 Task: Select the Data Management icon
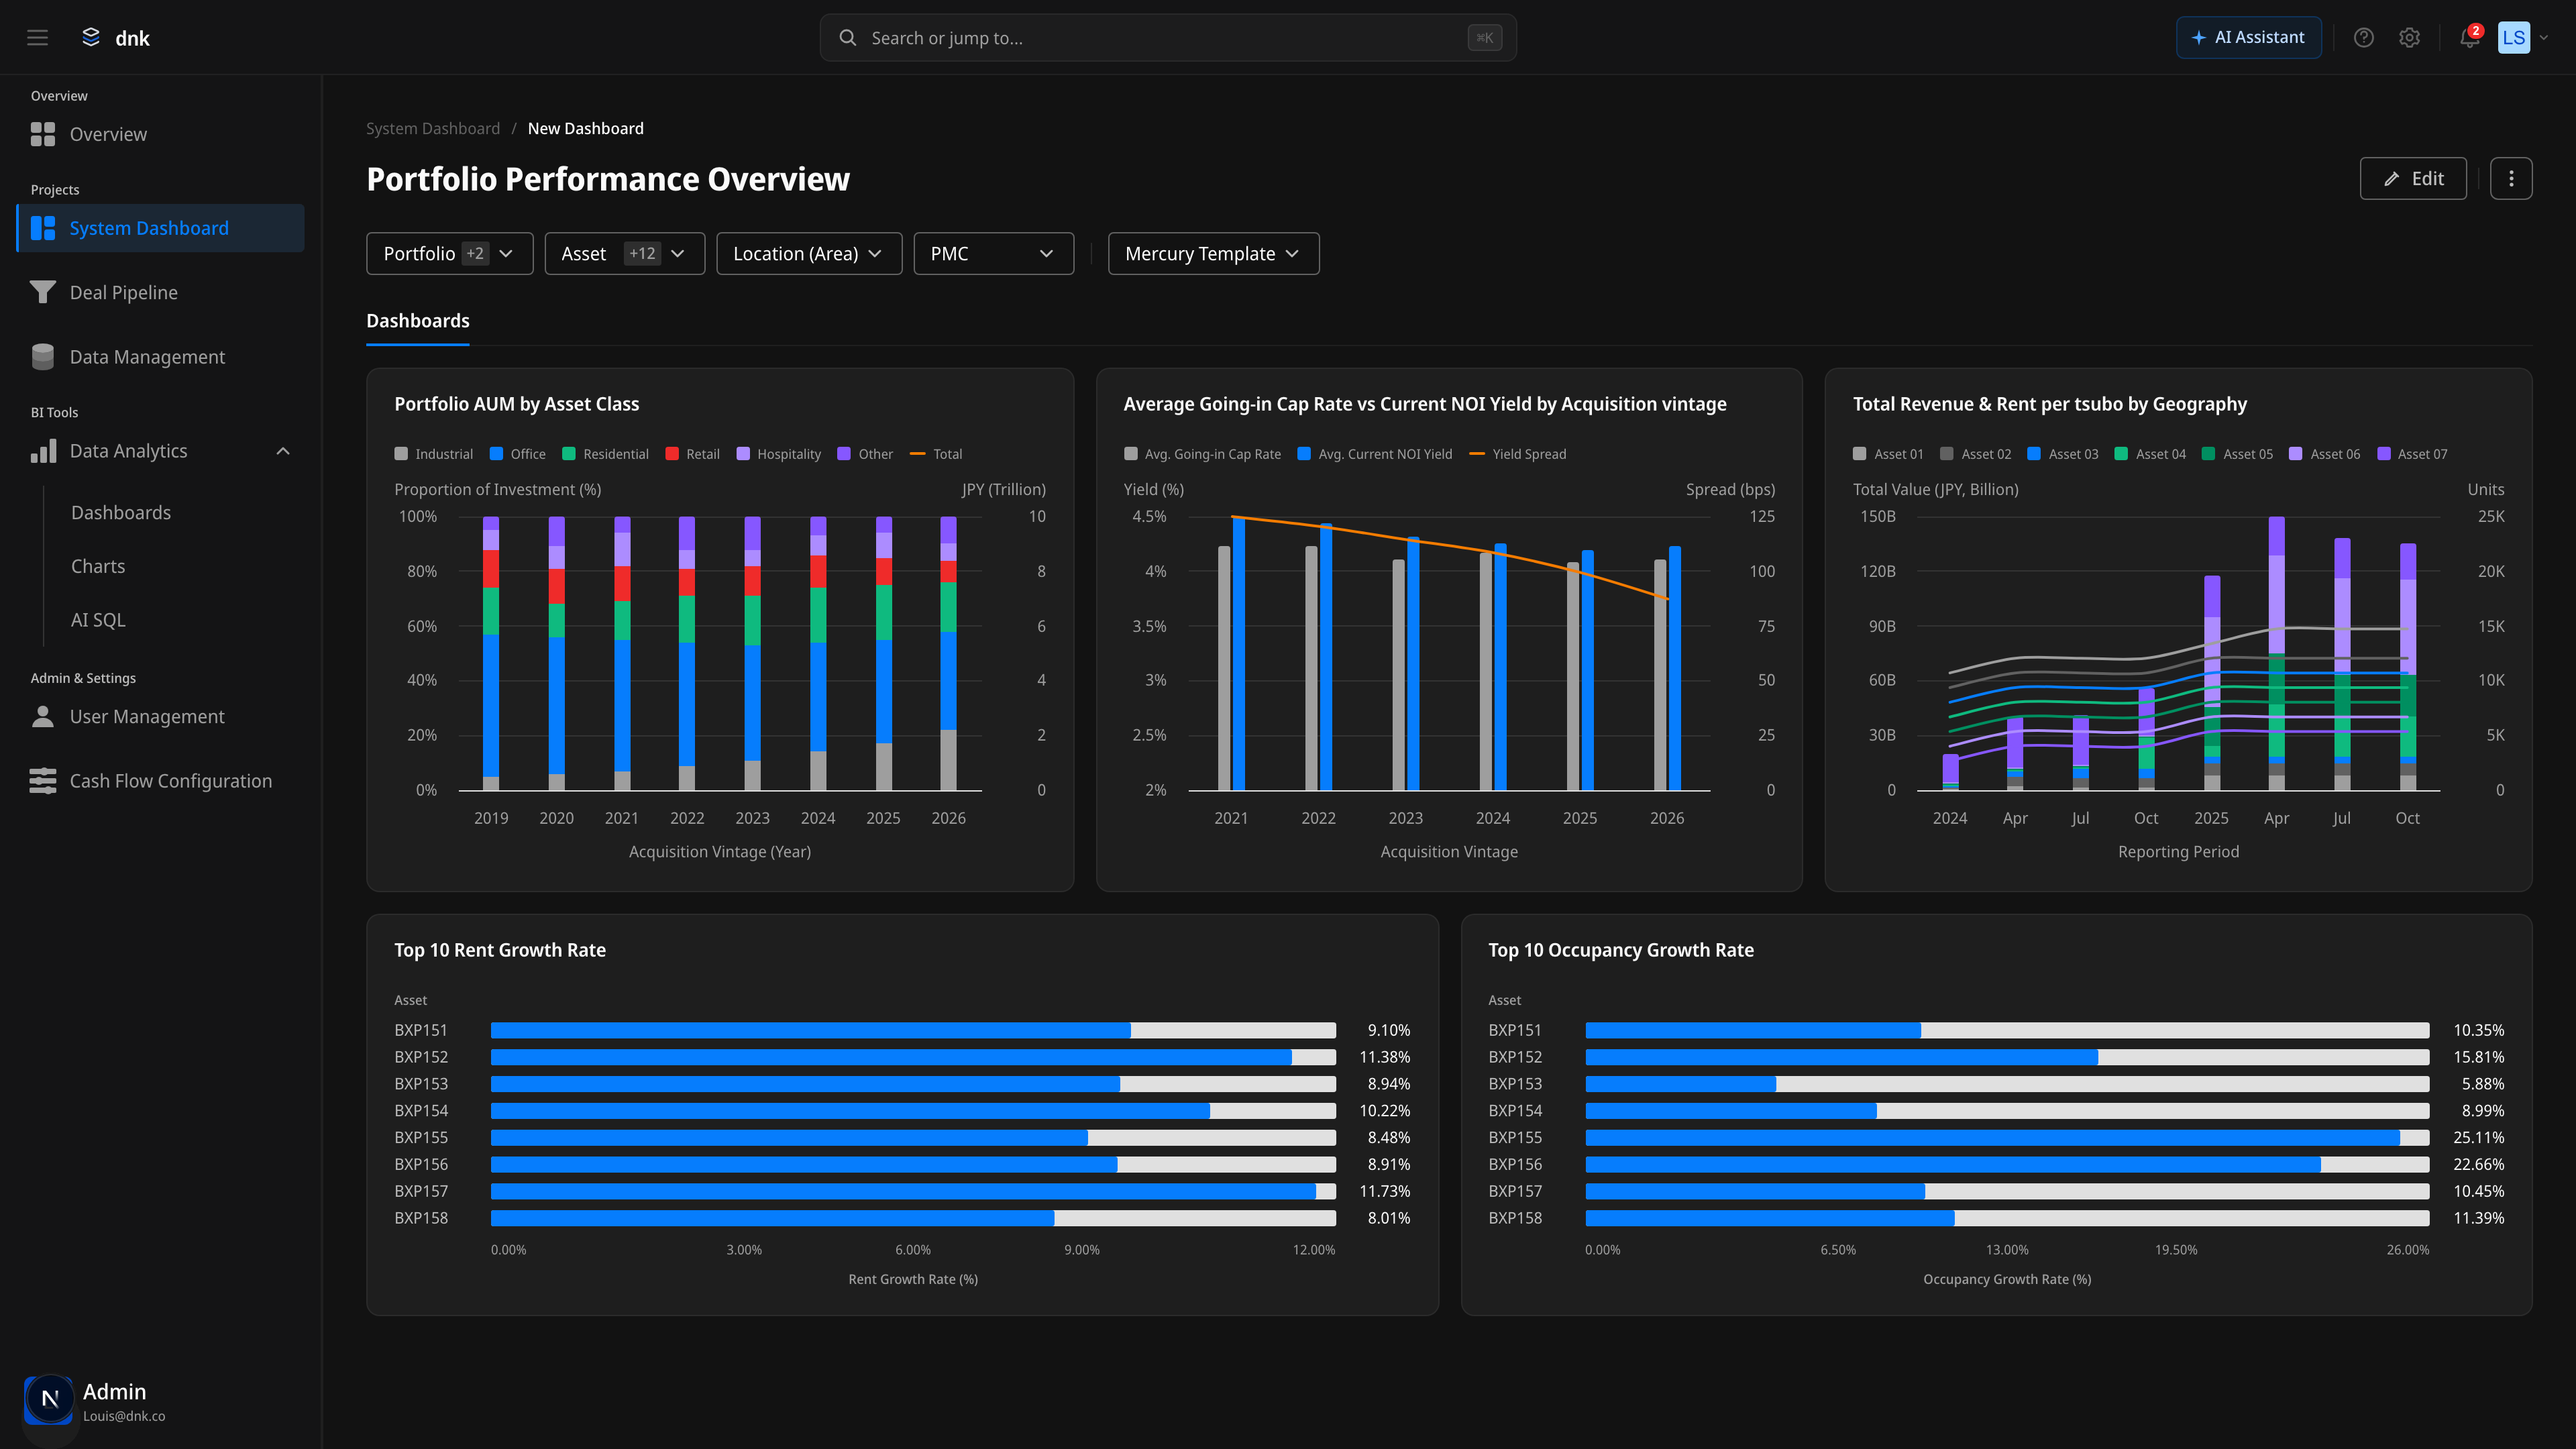42,356
